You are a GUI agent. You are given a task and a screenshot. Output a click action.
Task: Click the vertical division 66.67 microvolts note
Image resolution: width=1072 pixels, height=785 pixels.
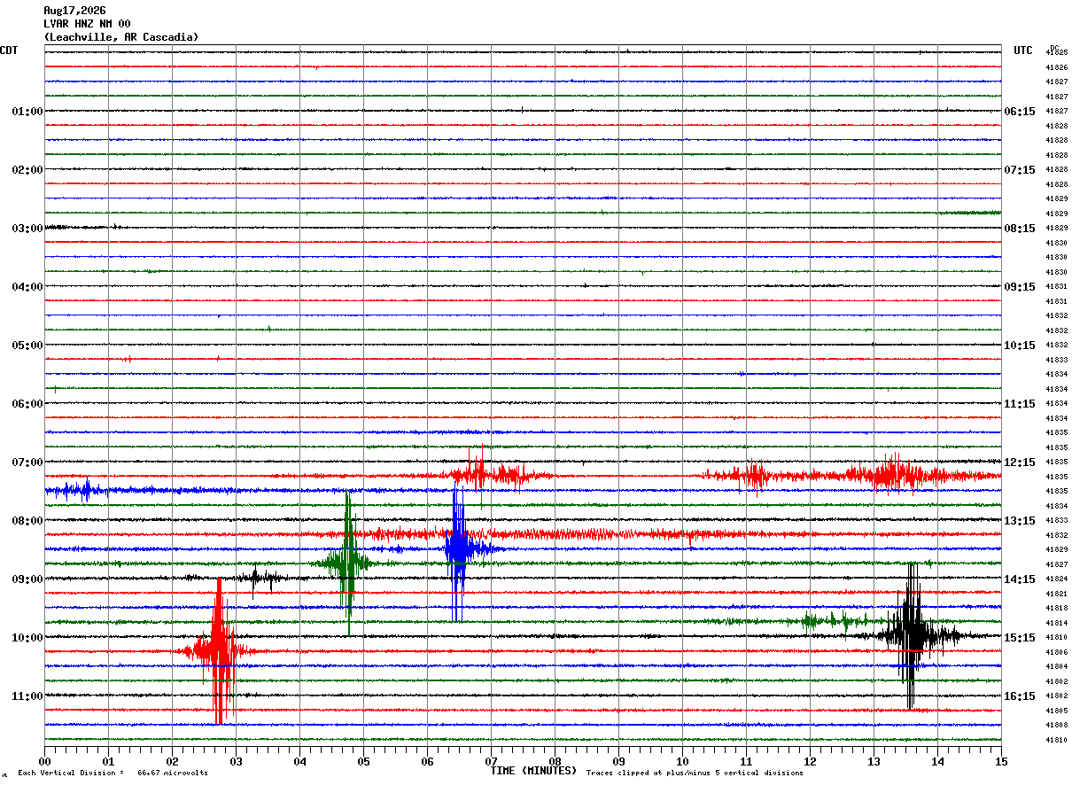(113, 773)
